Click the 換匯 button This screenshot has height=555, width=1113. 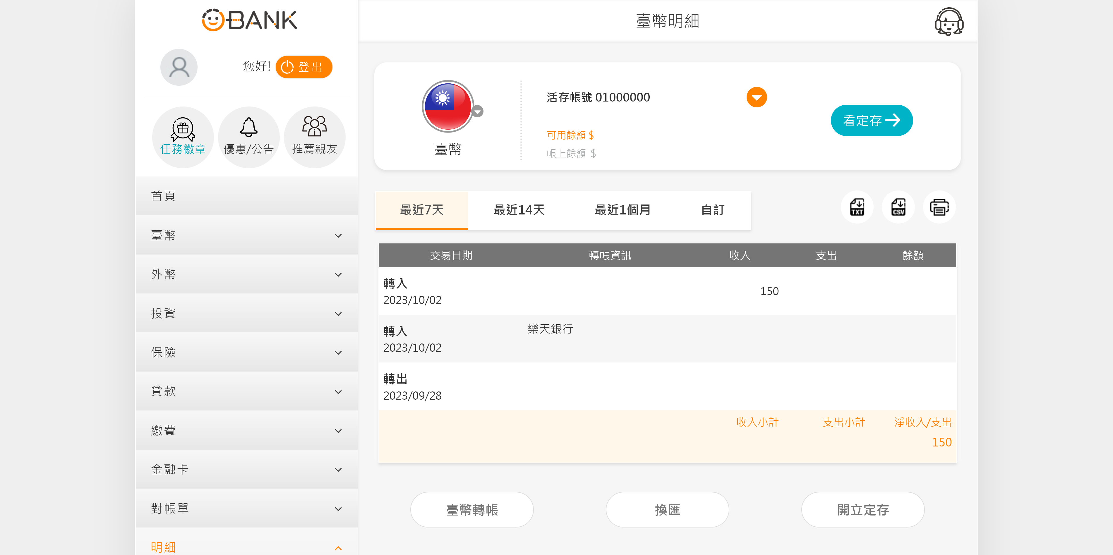coord(667,510)
